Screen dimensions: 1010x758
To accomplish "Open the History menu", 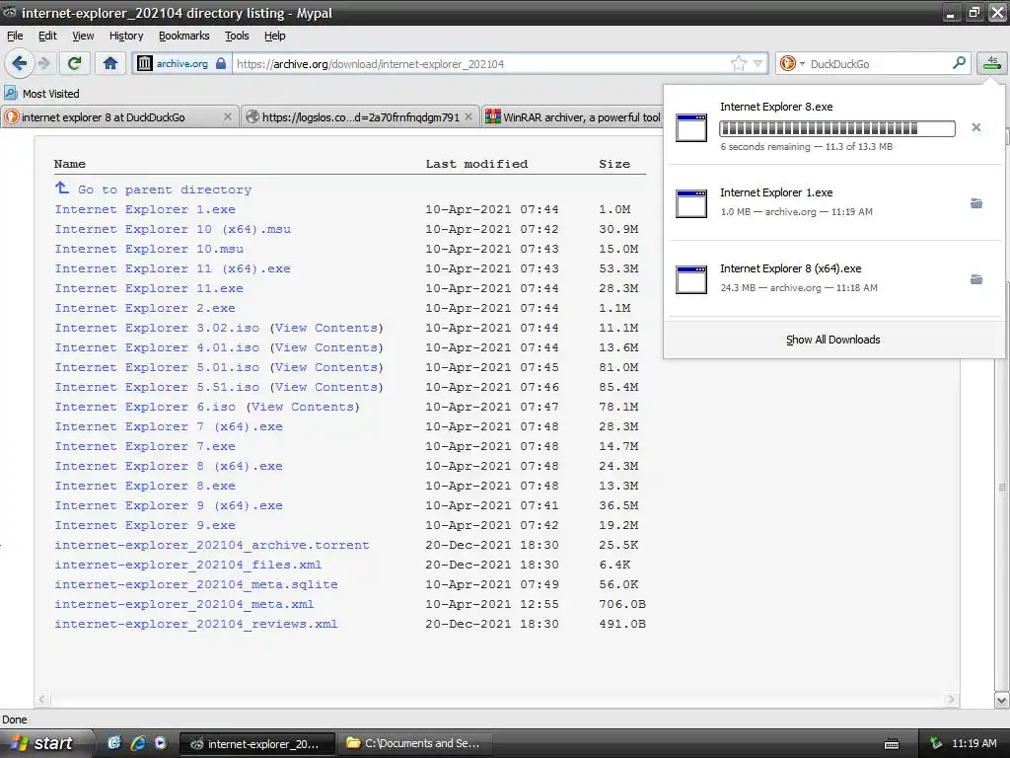I will [x=125, y=36].
